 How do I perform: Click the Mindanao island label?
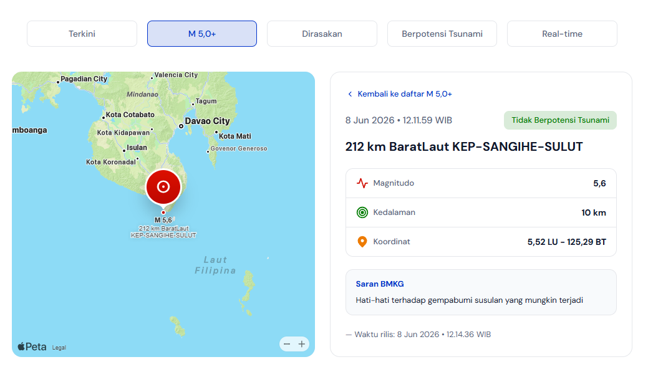(x=142, y=95)
